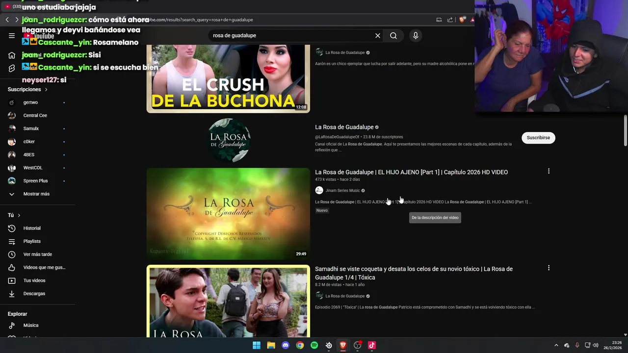Open Spotify from the taskbar
This screenshot has height=353, width=628.
point(314,345)
